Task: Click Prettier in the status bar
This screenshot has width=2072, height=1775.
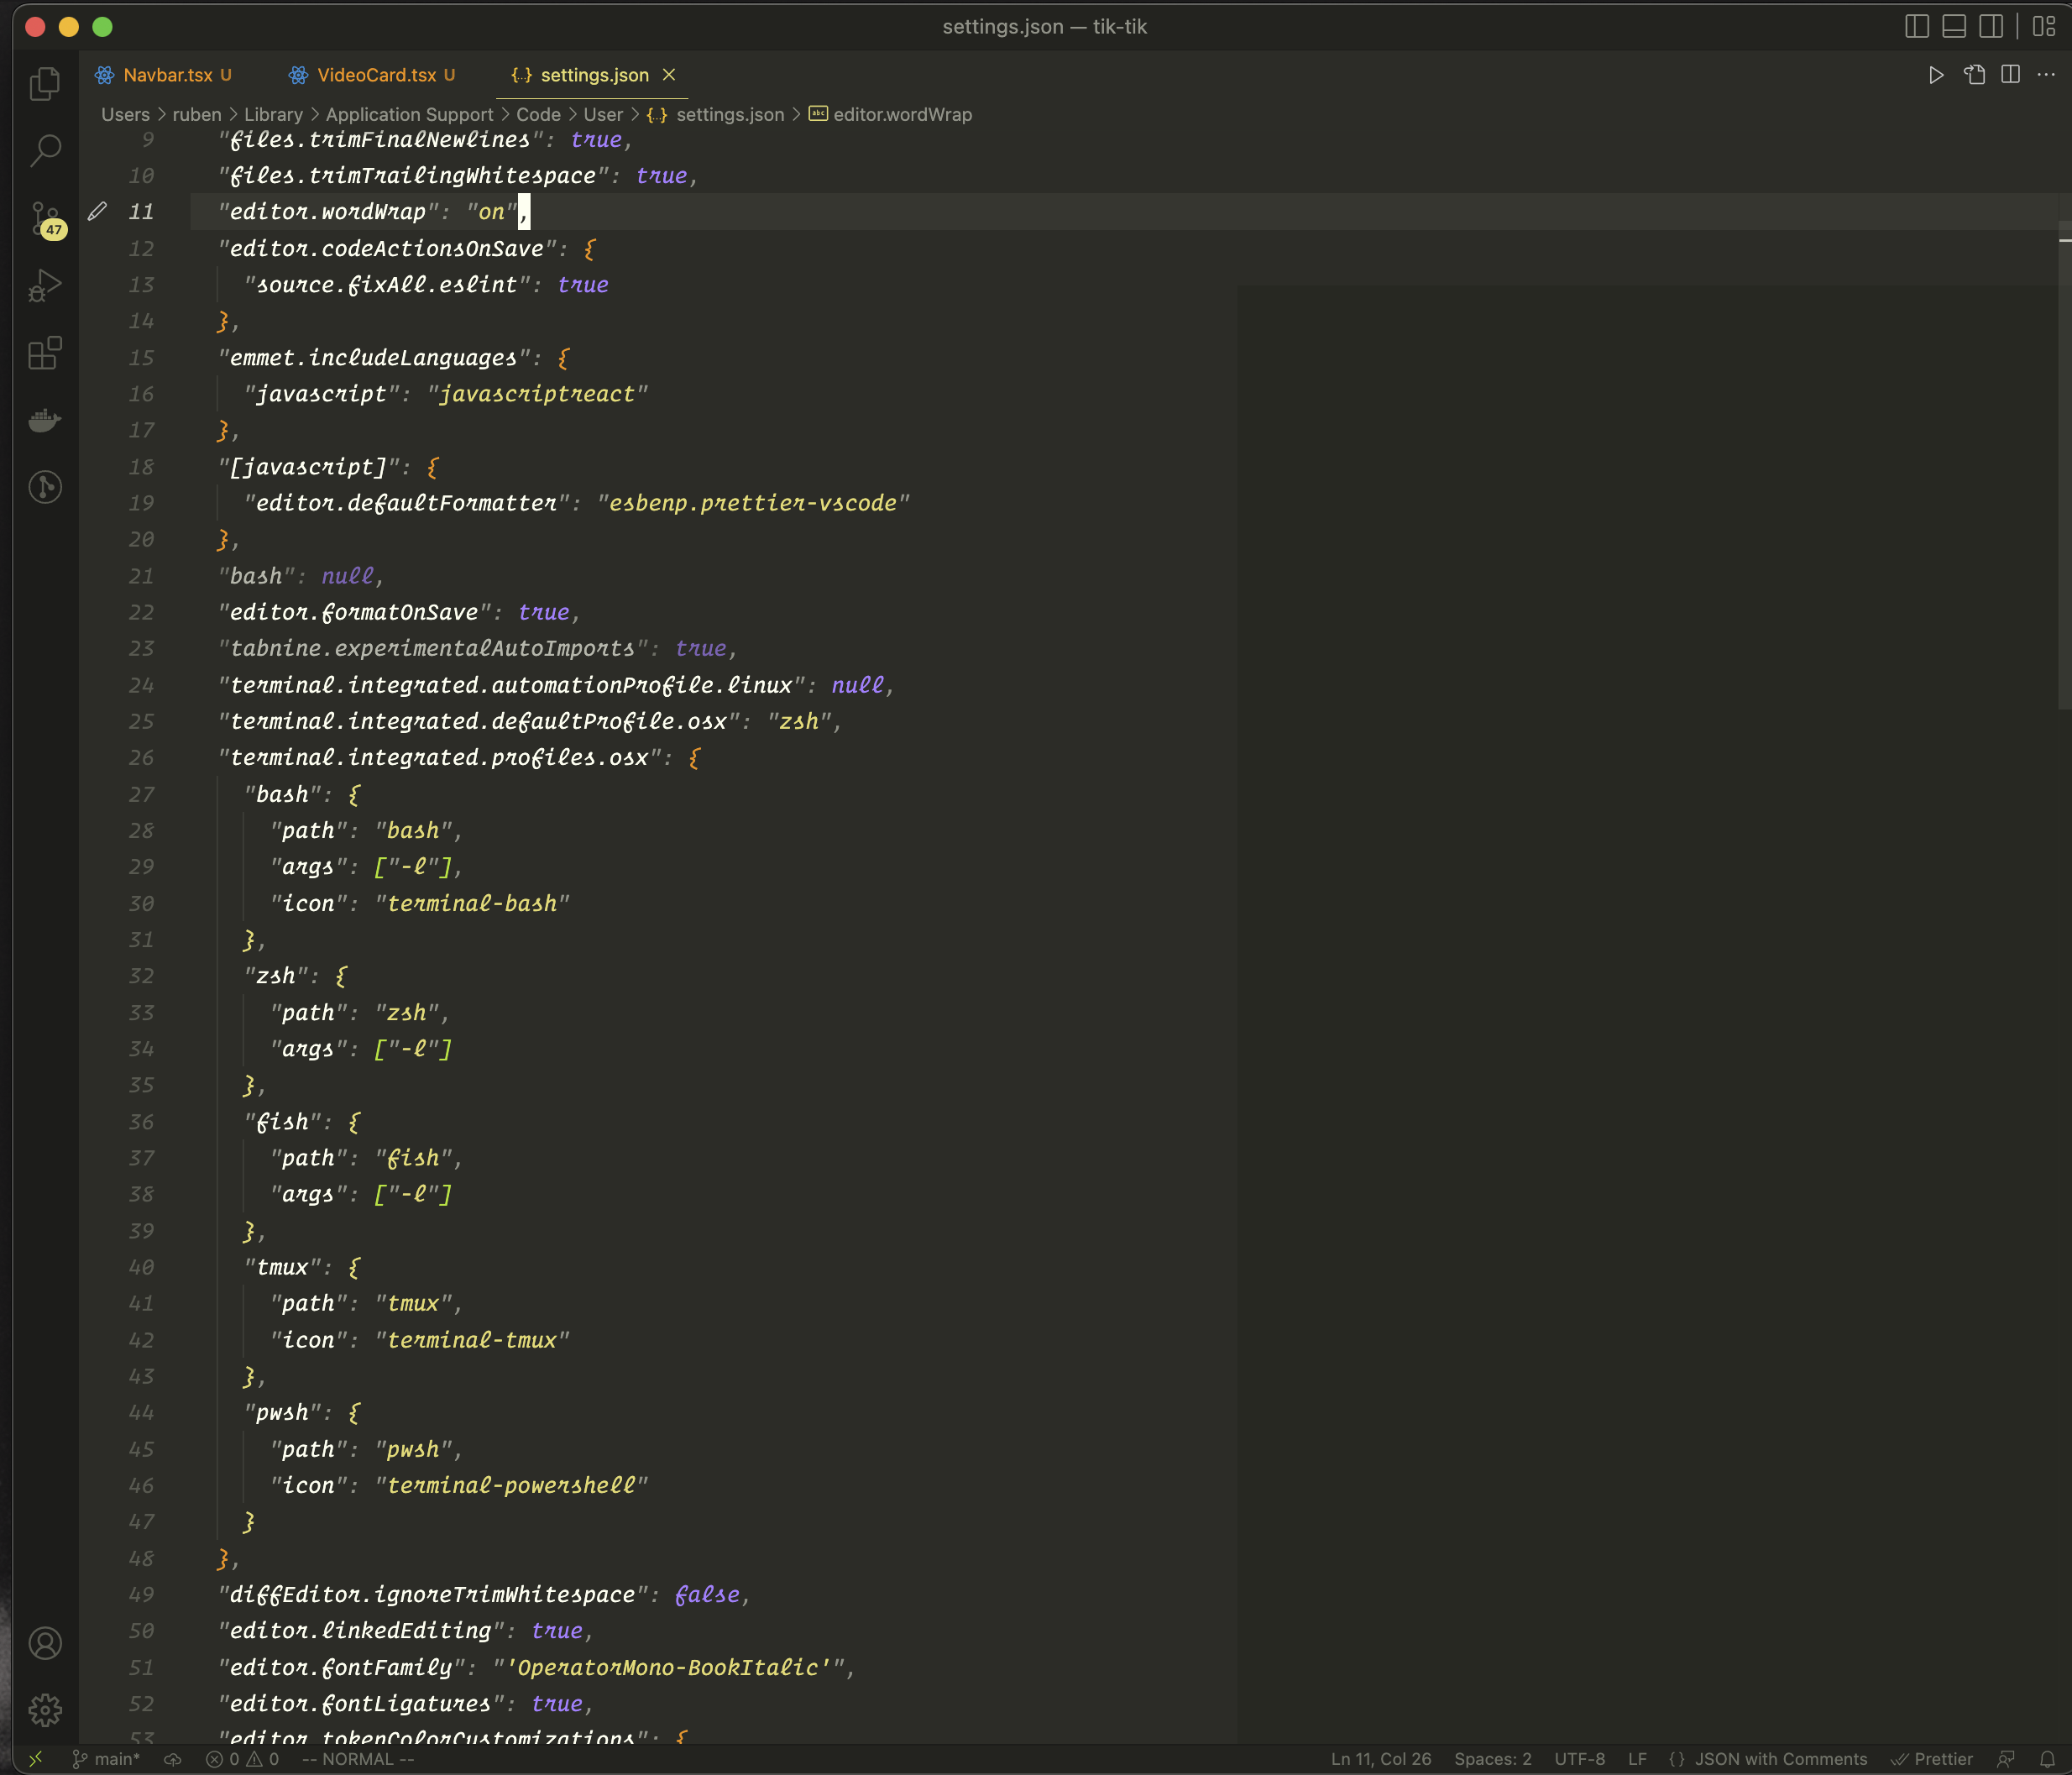Action: (1932, 1759)
